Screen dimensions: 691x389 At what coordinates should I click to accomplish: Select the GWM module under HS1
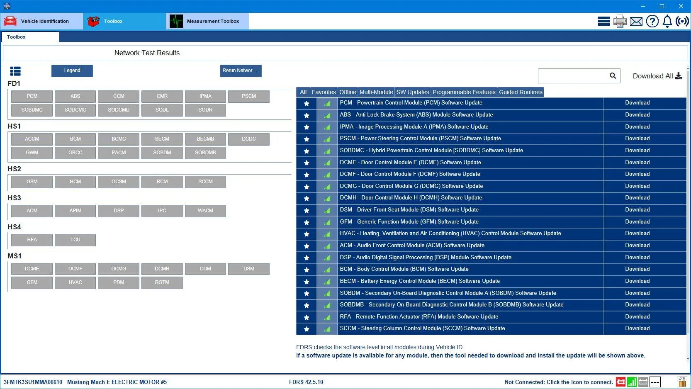[x=32, y=153]
